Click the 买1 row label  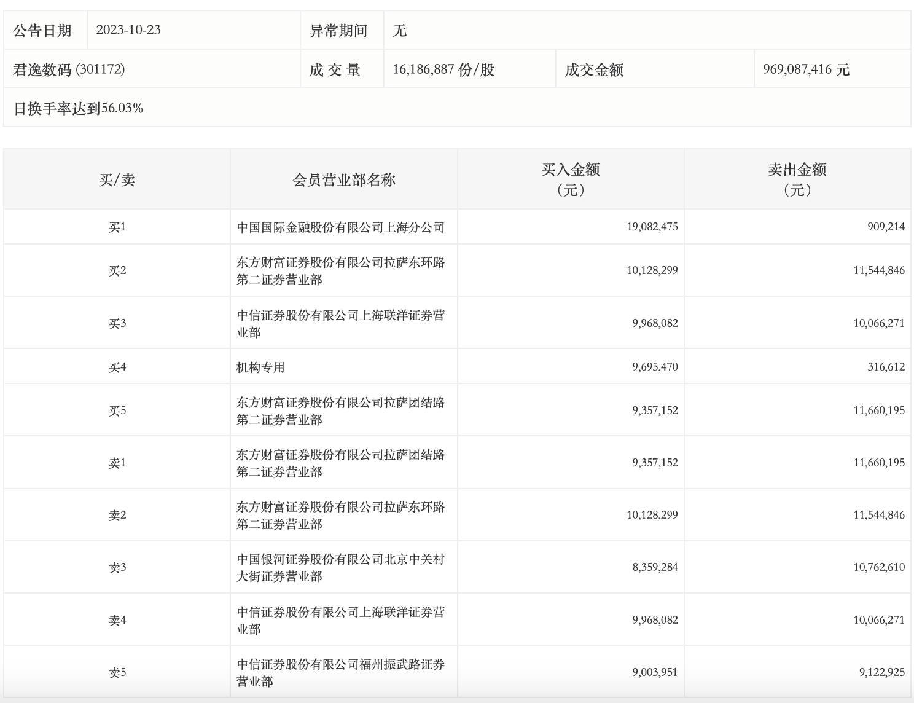117,227
